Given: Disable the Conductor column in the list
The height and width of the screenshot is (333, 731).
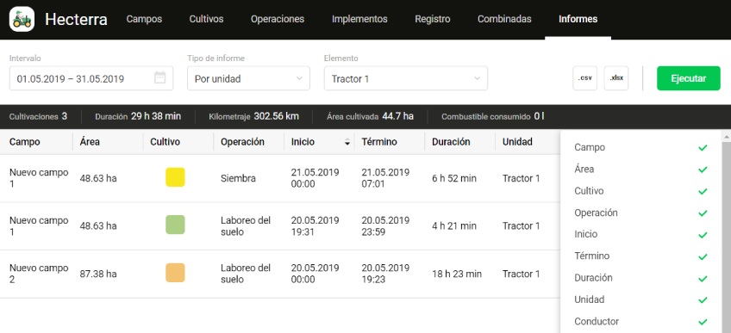Looking at the screenshot, I should 703,322.
